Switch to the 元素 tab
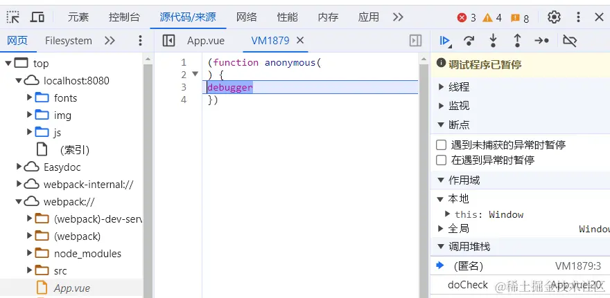The height and width of the screenshot is (298, 610). [x=78, y=17]
